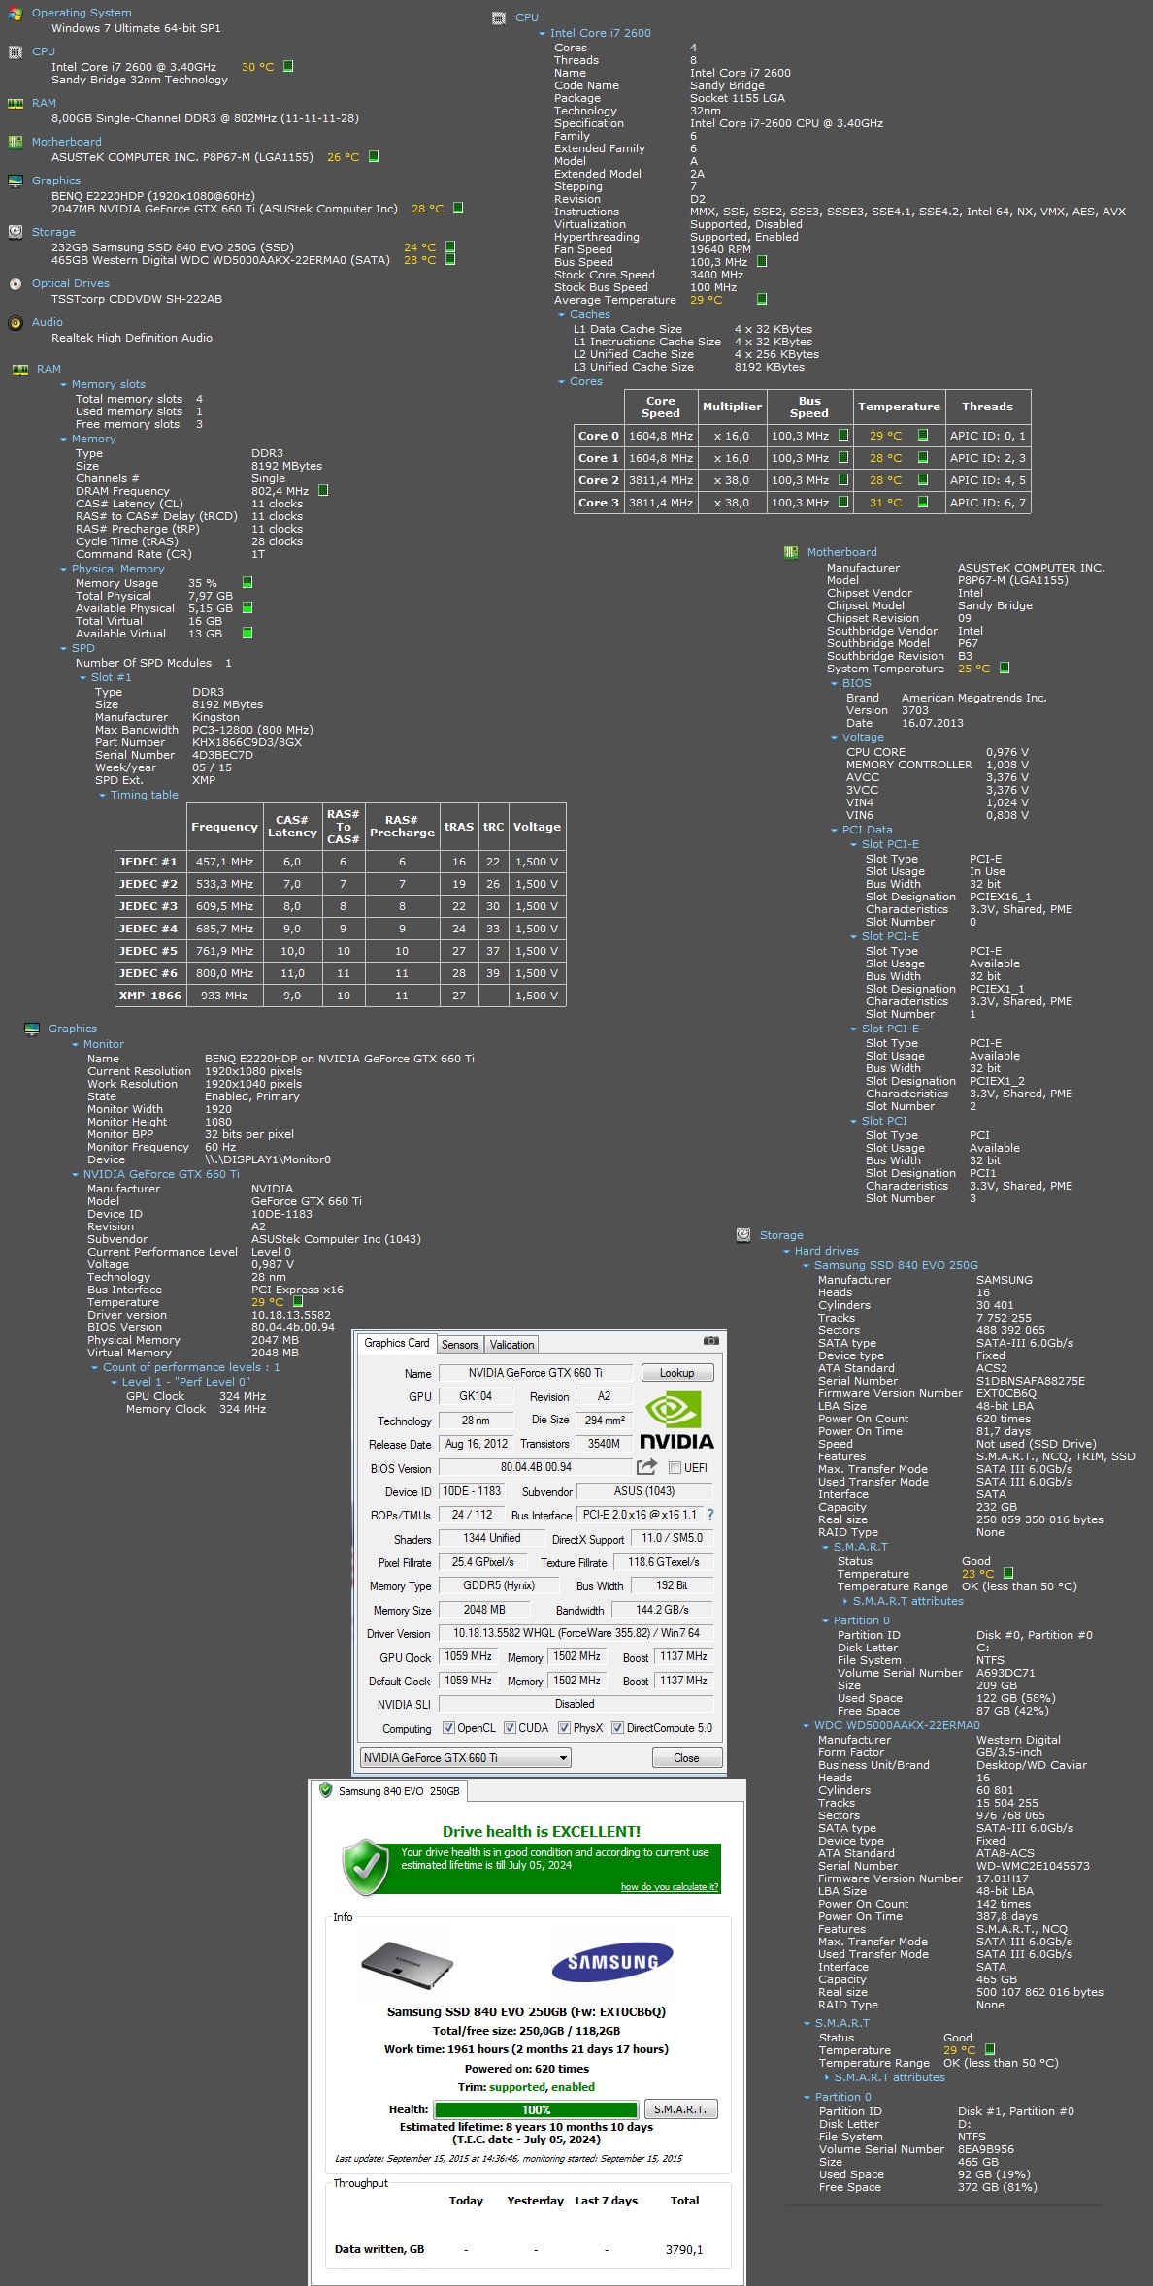Toggle the UEFI checkbox in GPU-Z
The height and width of the screenshot is (2286, 1153).
point(675,1468)
